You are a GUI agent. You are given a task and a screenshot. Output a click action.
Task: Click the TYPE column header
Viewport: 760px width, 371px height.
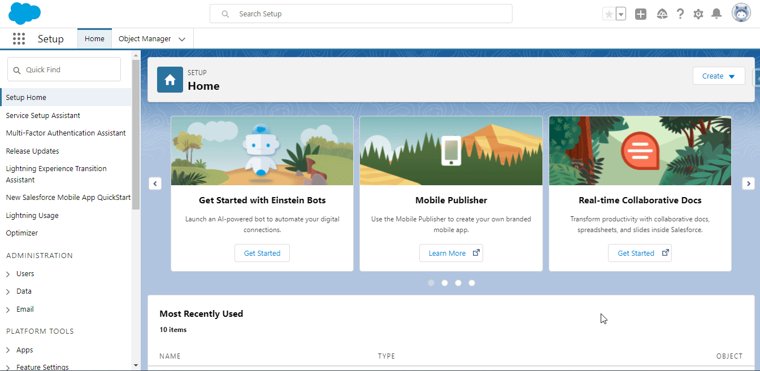click(386, 356)
